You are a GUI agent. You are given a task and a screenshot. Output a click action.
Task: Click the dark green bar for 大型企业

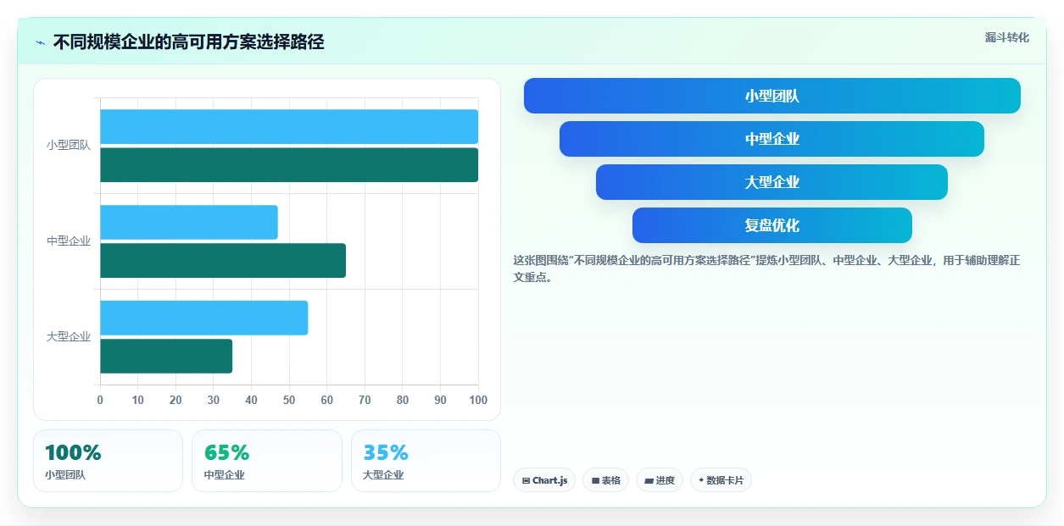click(x=166, y=356)
